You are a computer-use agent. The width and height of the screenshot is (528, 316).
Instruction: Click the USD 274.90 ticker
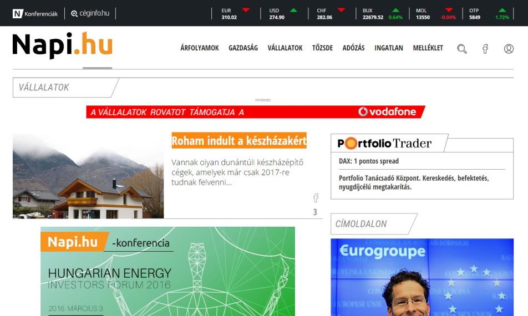[x=283, y=14]
